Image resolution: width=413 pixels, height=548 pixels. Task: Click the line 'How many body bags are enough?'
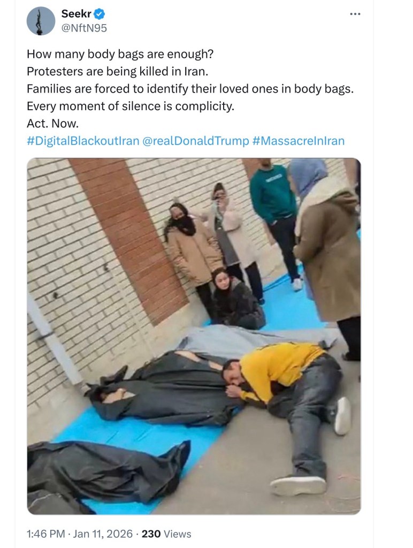click(120, 54)
